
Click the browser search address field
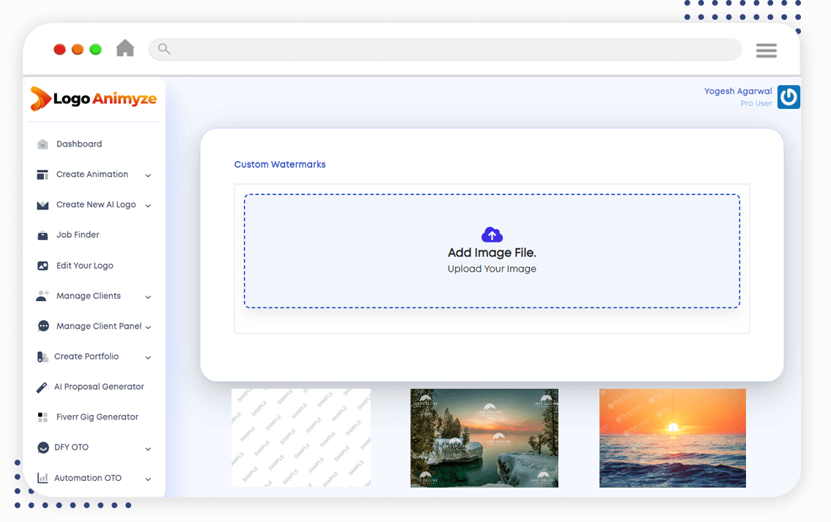click(x=445, y=50)
